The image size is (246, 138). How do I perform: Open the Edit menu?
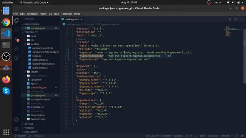coord(22,14)
